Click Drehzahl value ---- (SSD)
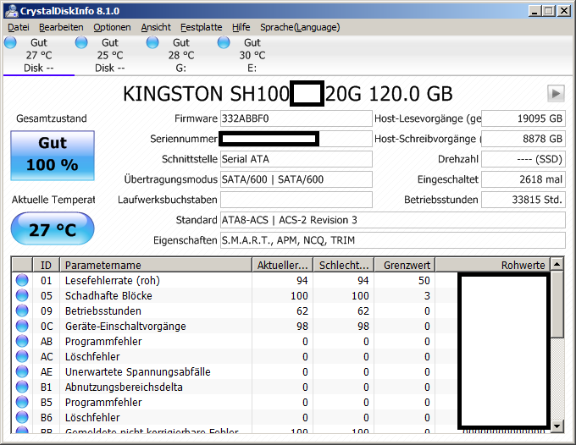Viewport: 576px width, 445px height. 523,159
